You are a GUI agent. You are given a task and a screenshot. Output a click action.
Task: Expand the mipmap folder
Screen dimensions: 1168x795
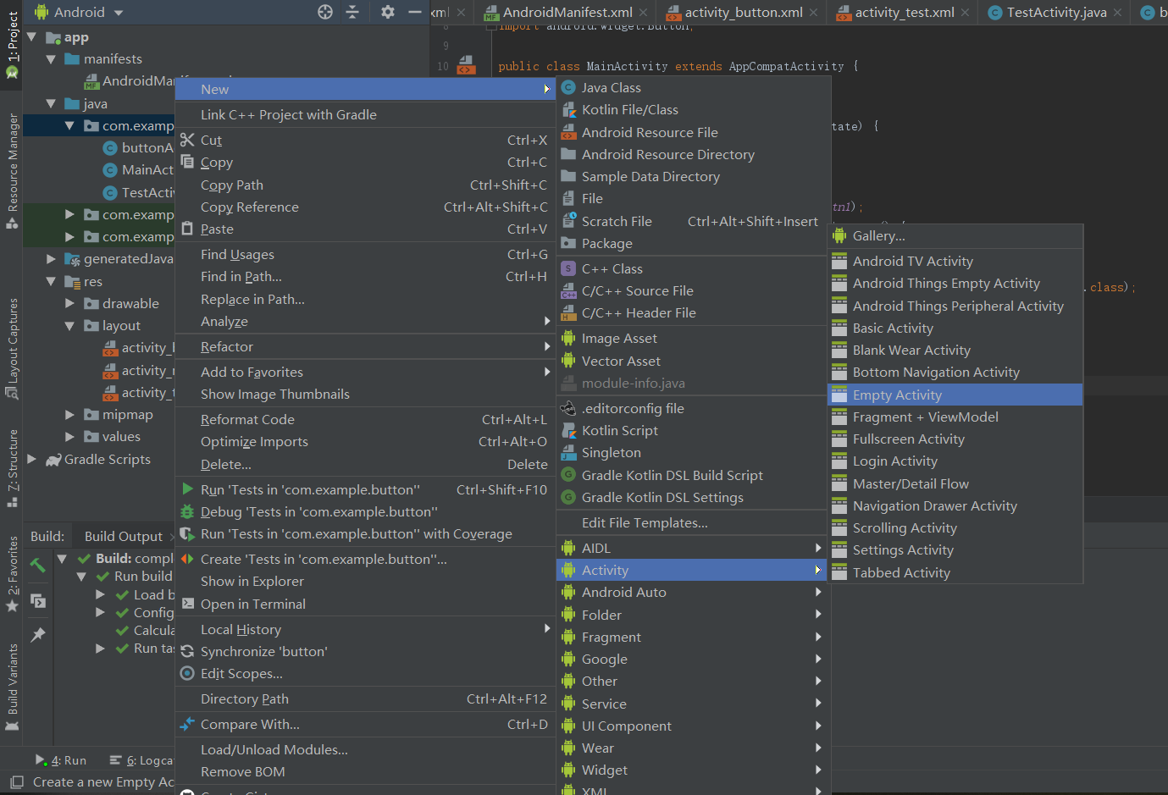point(69,414)
